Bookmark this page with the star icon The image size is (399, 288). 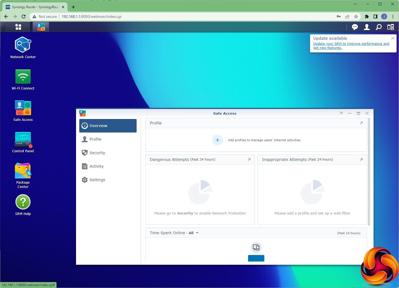(x=356, y=16)
